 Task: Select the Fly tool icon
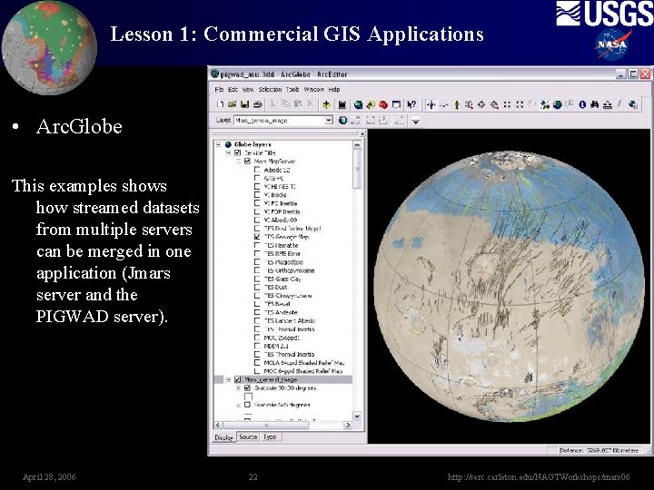444,105
